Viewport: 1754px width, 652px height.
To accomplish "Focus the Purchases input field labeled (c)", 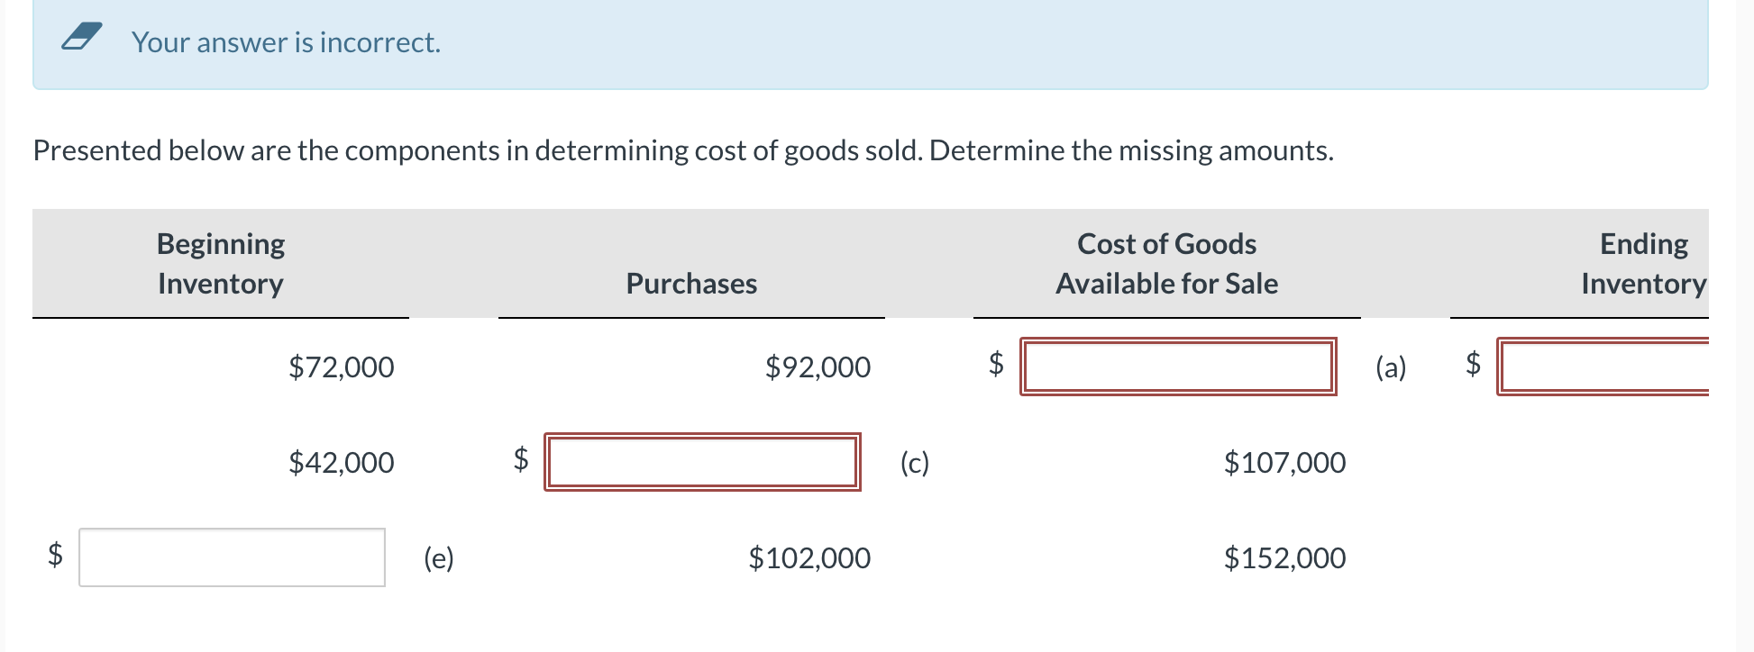I will point(702,462).
